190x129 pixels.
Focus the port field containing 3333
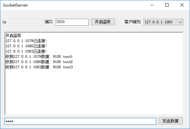[x=72, y=22]
